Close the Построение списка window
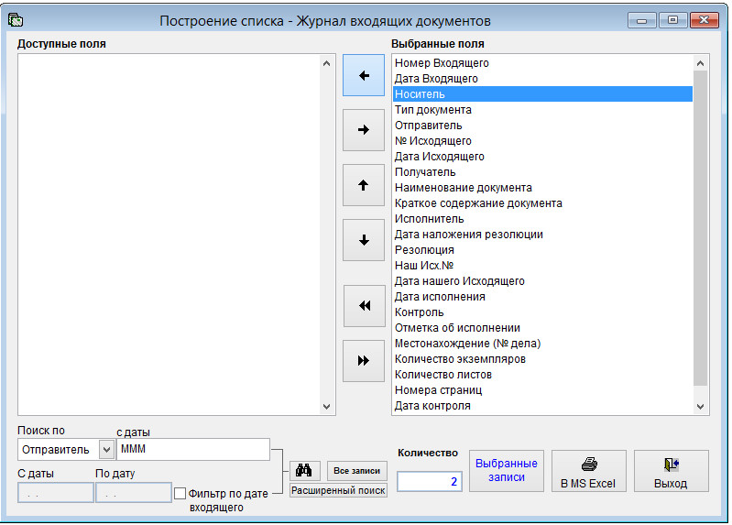 pyautogui.click(x=704, y=20)
